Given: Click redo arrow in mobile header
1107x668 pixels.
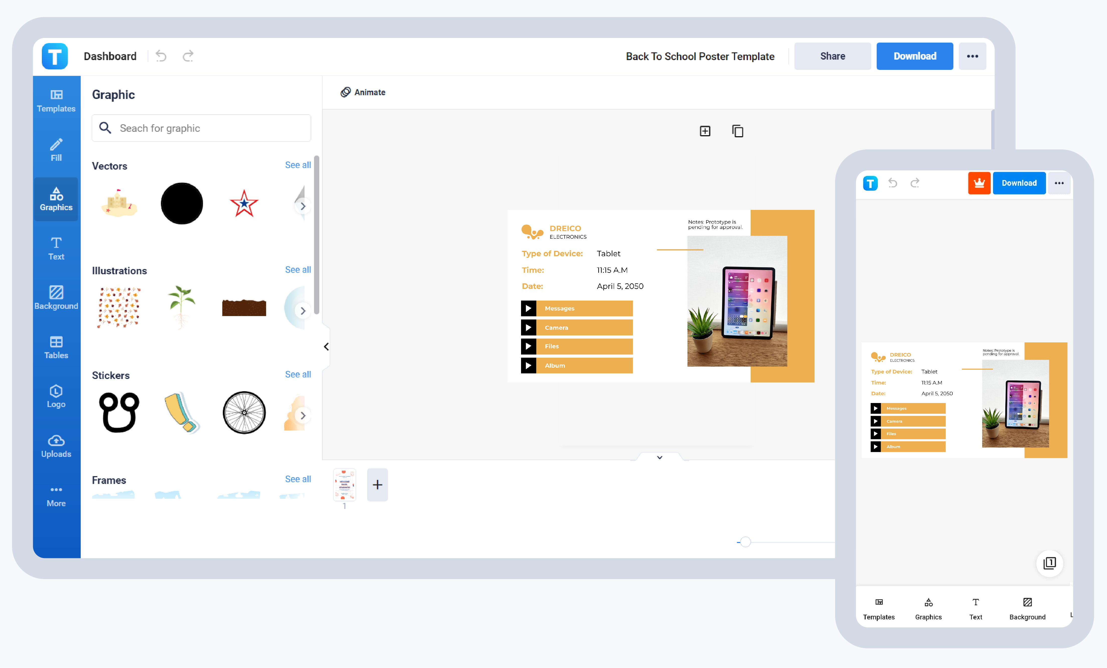Looking at the screenshot, I should 915,183.
